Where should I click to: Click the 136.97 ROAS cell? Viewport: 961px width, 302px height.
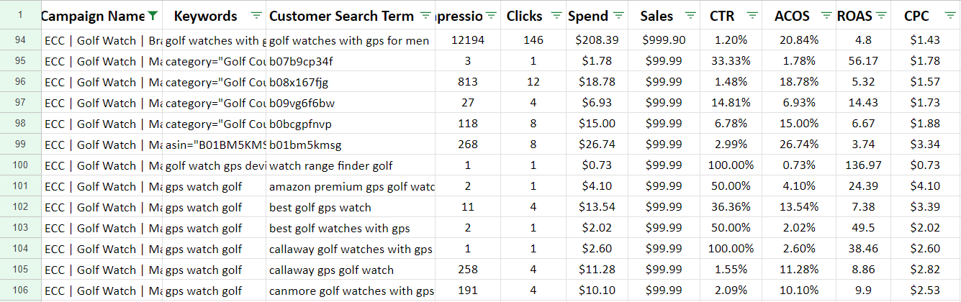864,165
